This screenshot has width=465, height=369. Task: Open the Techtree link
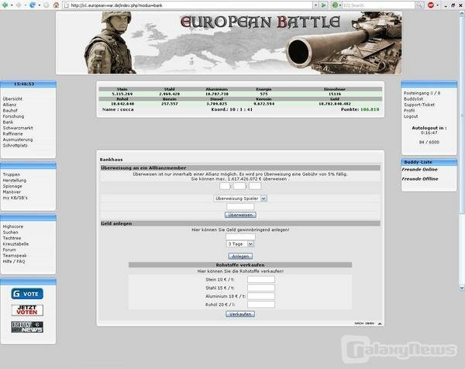[x=12, y=238]
